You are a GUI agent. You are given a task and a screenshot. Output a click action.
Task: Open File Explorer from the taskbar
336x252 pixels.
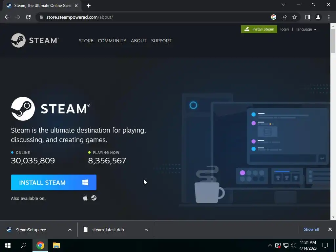[56, 245]
